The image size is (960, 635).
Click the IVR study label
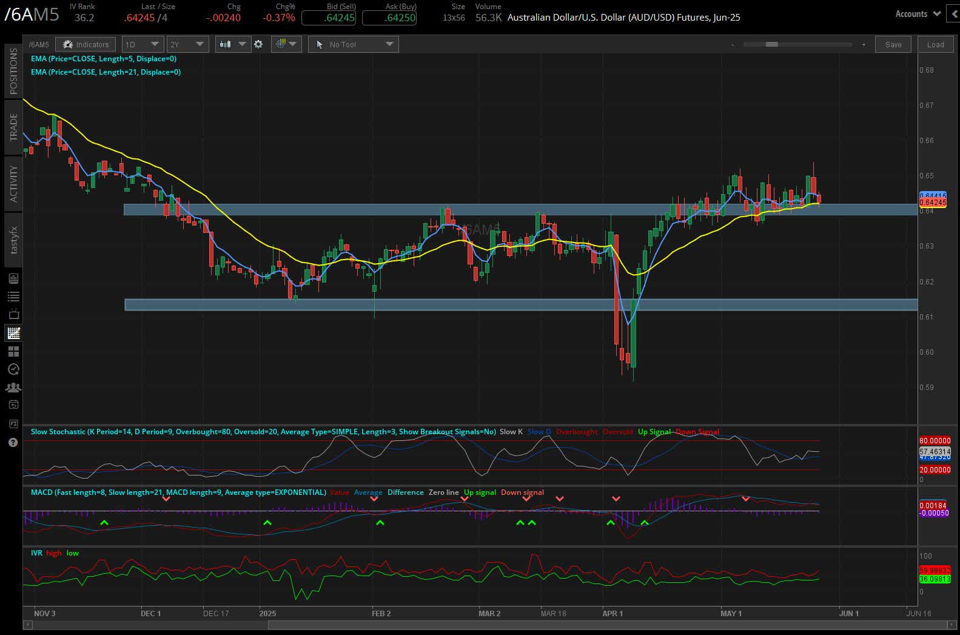36,553
